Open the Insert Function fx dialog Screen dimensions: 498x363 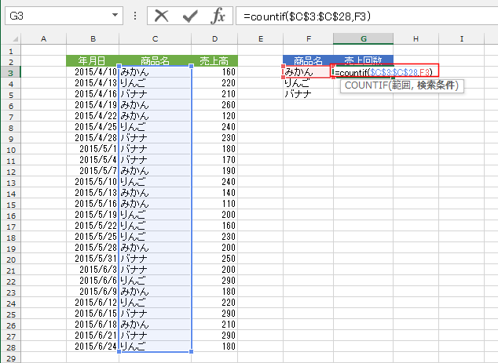tap(218, 16)
